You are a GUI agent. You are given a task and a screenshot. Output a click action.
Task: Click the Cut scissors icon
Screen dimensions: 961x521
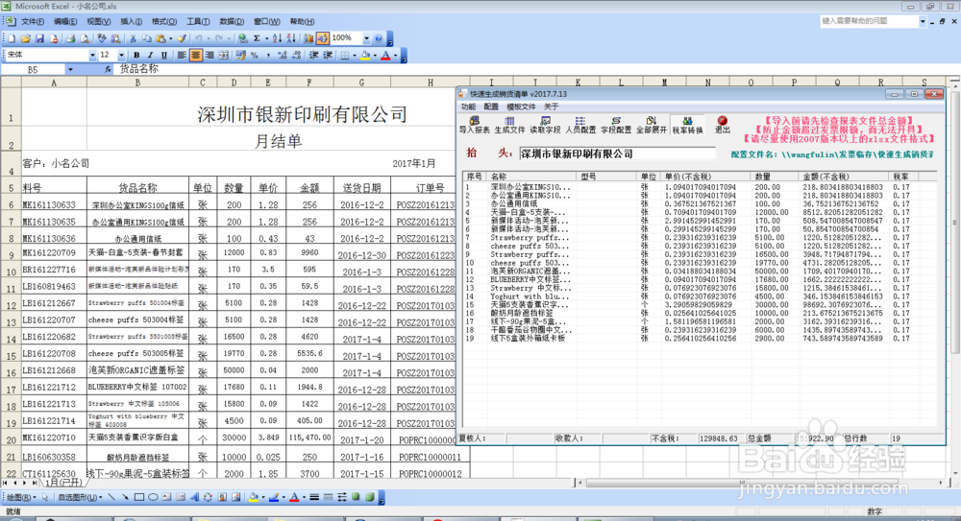pyautogui.click(x=133, y=38)
